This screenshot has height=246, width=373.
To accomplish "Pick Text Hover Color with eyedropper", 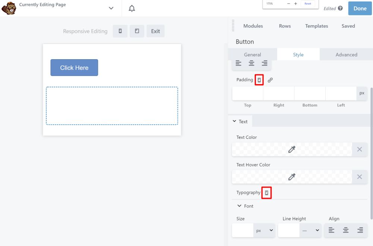I will [x=292, y=177].
